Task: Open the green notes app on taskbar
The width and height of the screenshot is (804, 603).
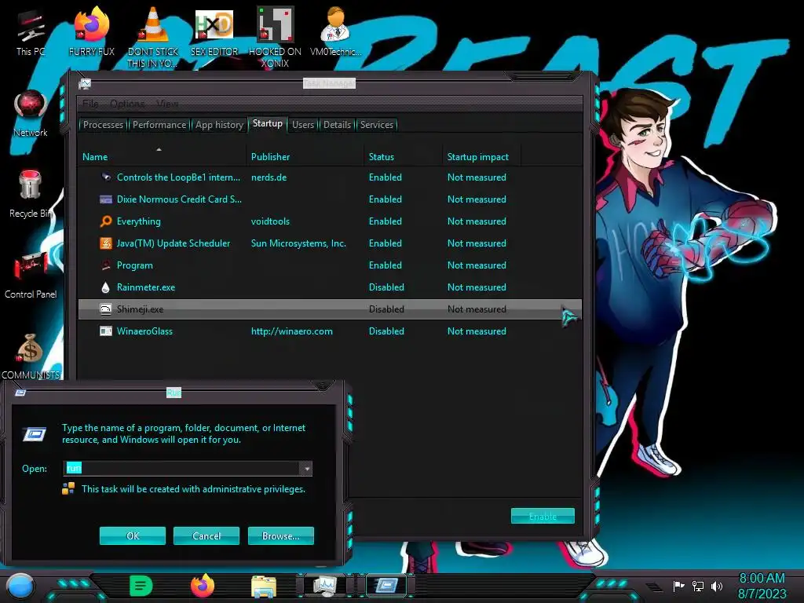Action: click(x=141, y=586)
